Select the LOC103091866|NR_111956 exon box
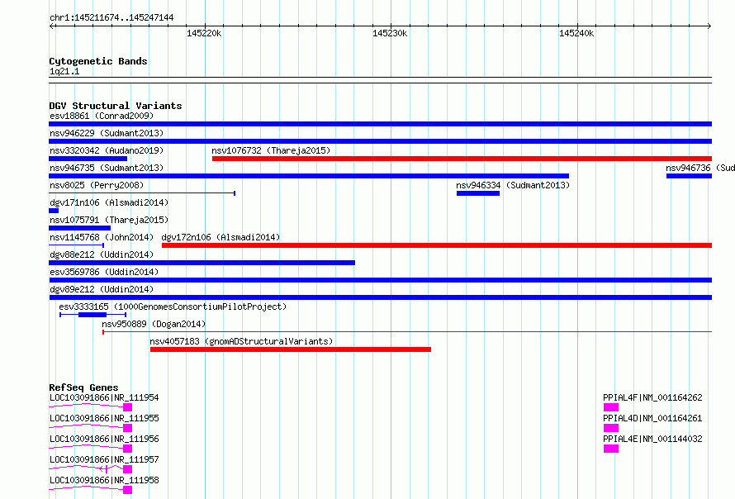The width and height of the screenshot is (735, 499). pos(127,449)
